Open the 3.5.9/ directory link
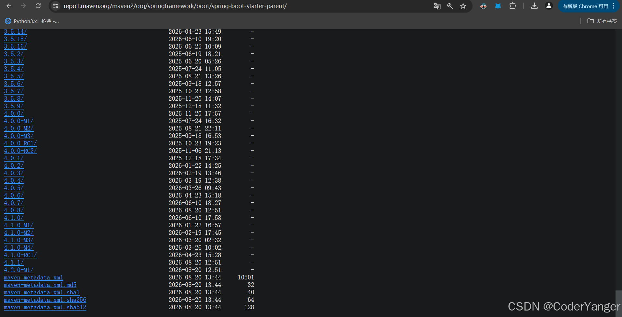The width and height of the screenshot is (622, 317). [x=14, y=106]
